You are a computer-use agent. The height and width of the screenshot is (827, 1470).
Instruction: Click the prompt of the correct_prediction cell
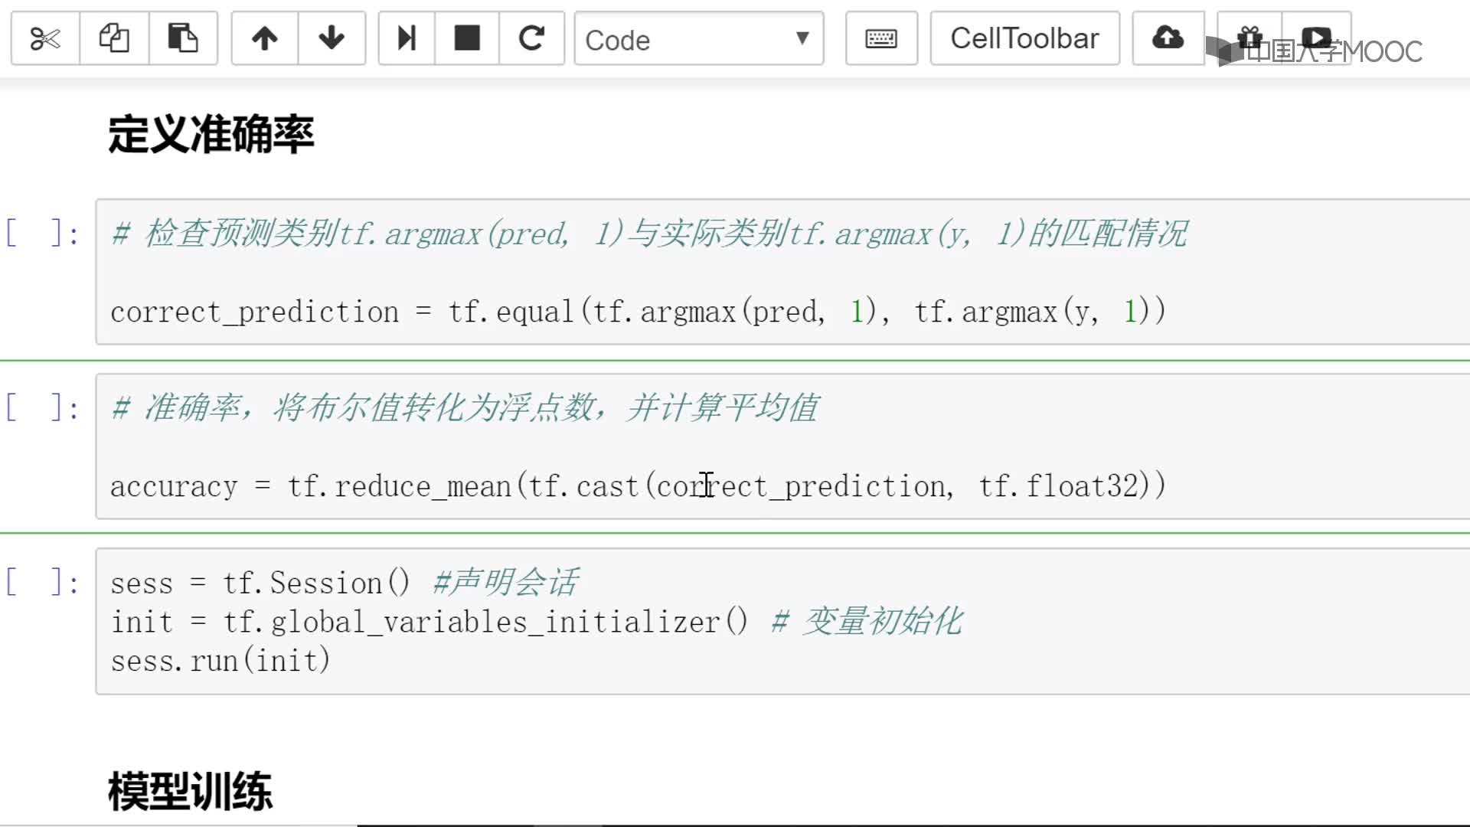(43, 232)
